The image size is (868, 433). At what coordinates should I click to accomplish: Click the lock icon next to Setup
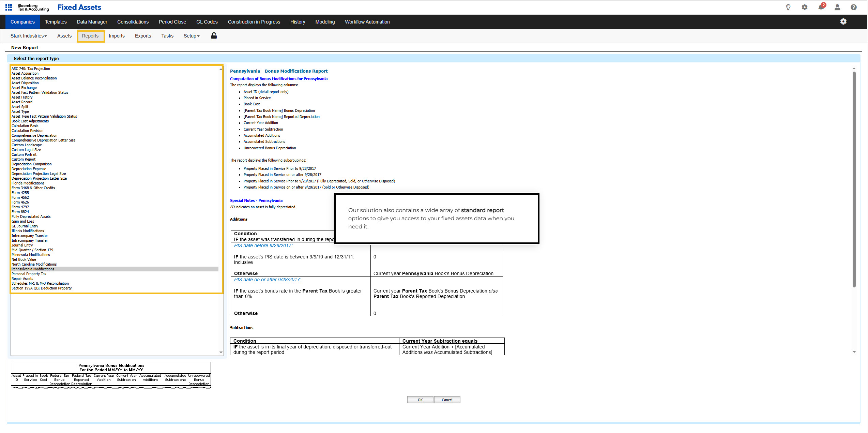coord(214,36)
